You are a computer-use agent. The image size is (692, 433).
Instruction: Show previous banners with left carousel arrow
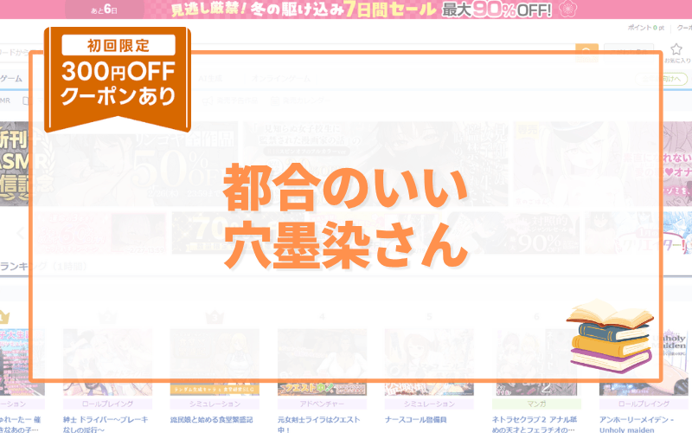[x=20, y=232]
